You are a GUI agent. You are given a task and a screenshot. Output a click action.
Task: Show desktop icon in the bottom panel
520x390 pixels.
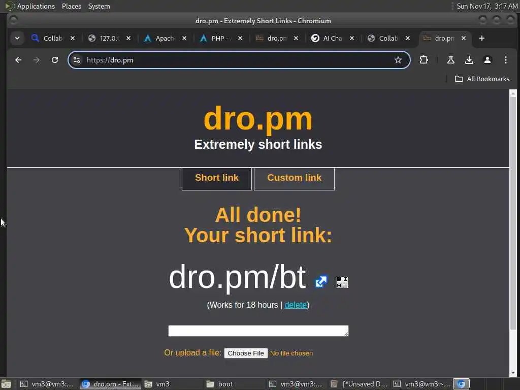pos(6,384)
